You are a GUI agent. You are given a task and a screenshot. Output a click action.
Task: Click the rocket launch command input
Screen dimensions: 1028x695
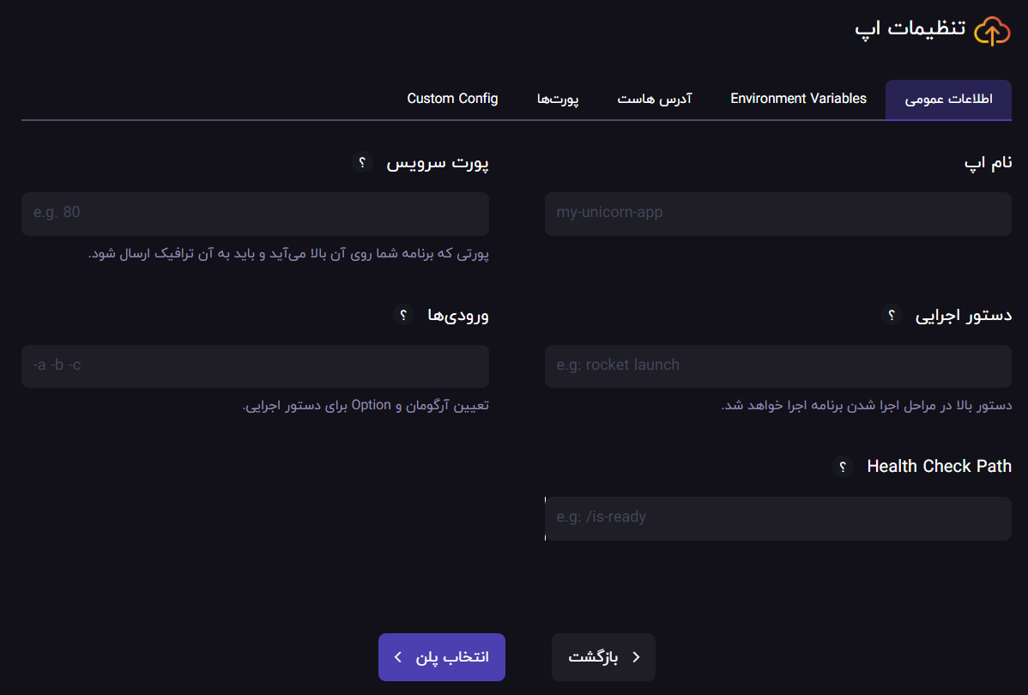coord(777,366)
